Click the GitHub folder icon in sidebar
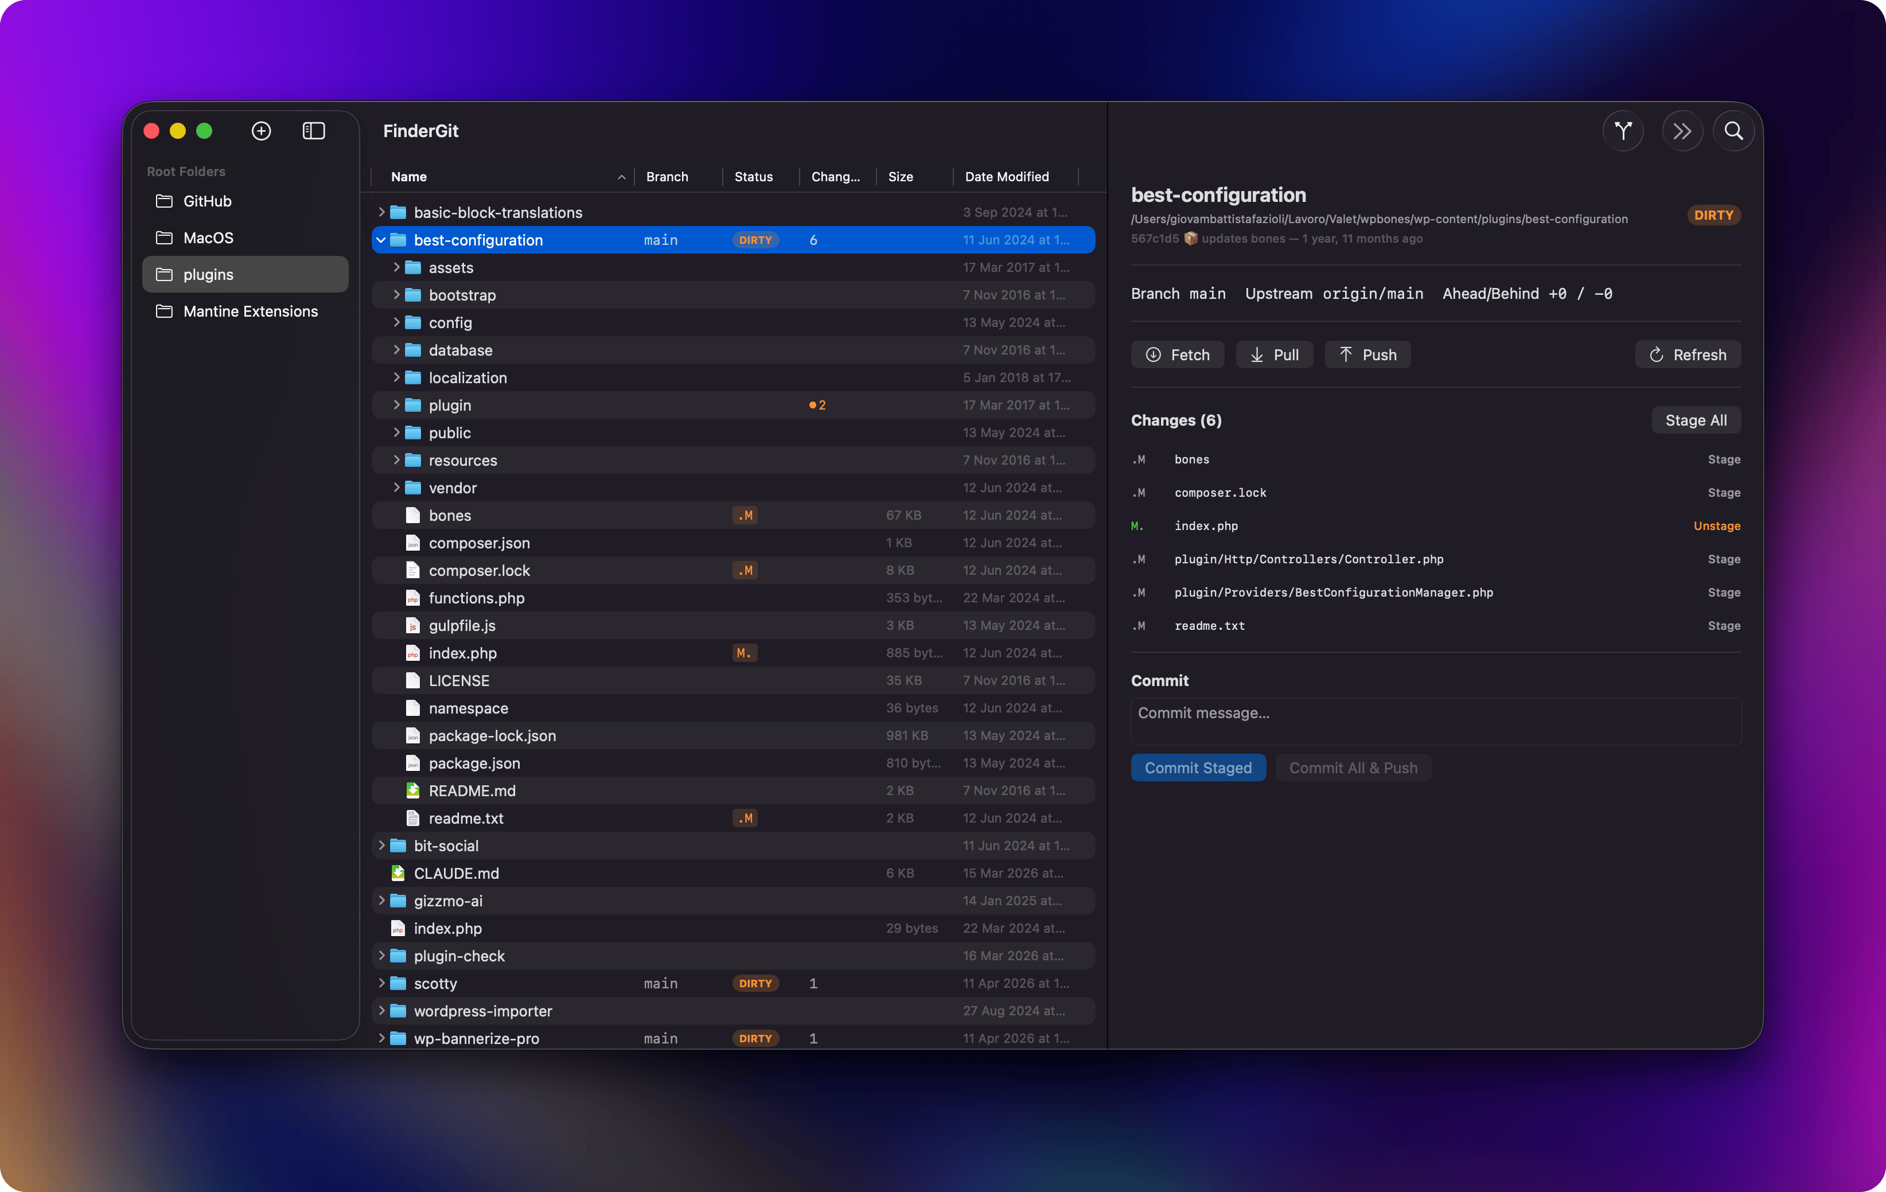 tap(165, 201)
